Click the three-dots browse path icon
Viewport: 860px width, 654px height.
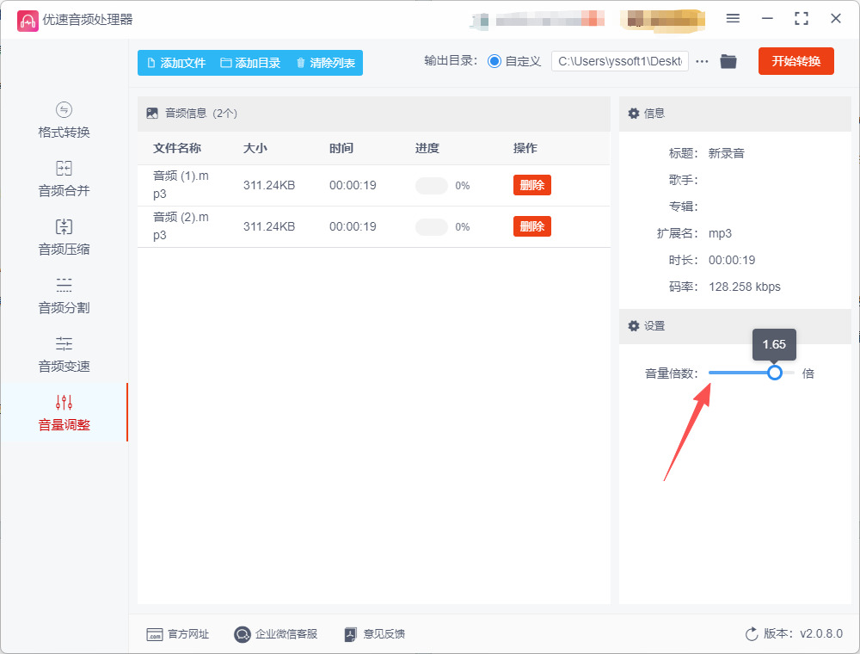(702, 61)
